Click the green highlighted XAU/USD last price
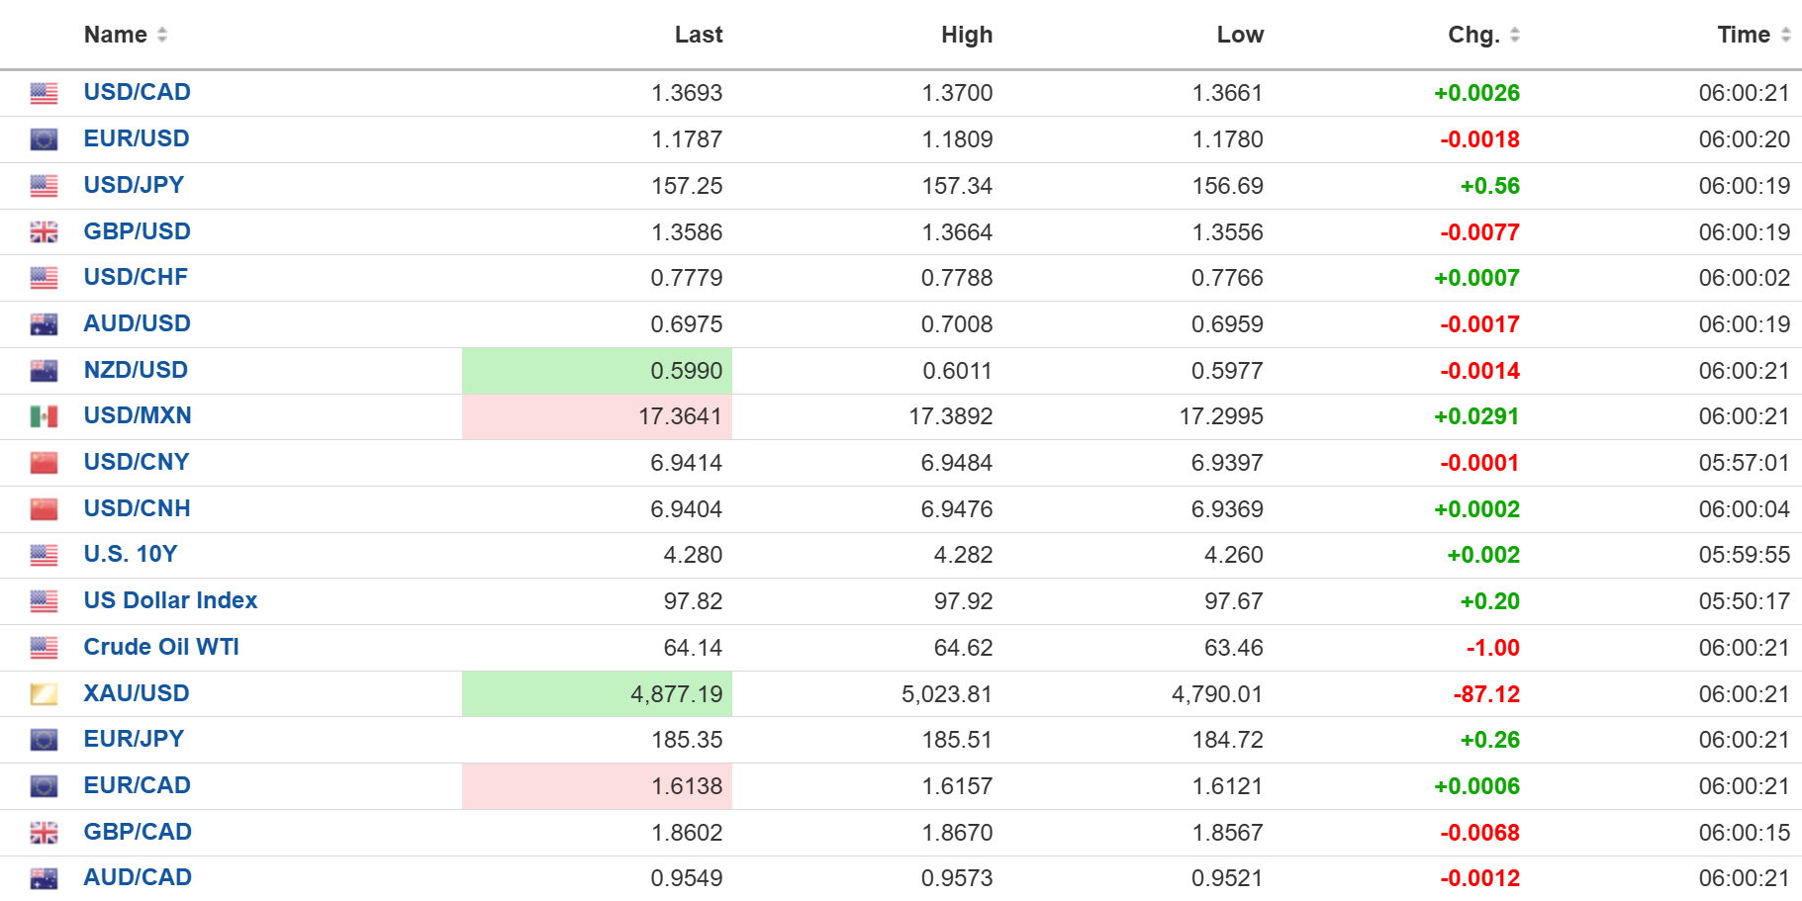The image size is (1802, 901). pyautogui.click(x=676, y=694)
